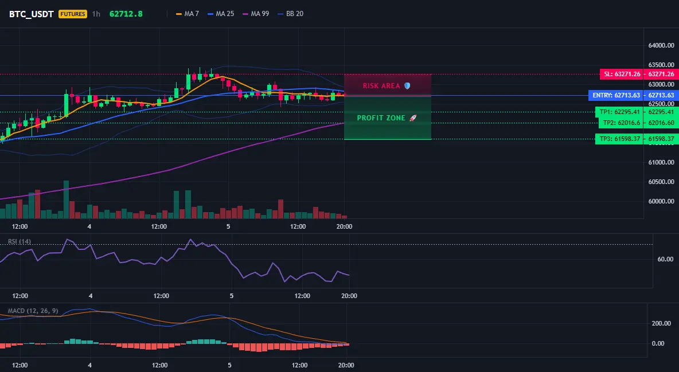Click the SL: 63271.26 label

(x=622, y=74)
